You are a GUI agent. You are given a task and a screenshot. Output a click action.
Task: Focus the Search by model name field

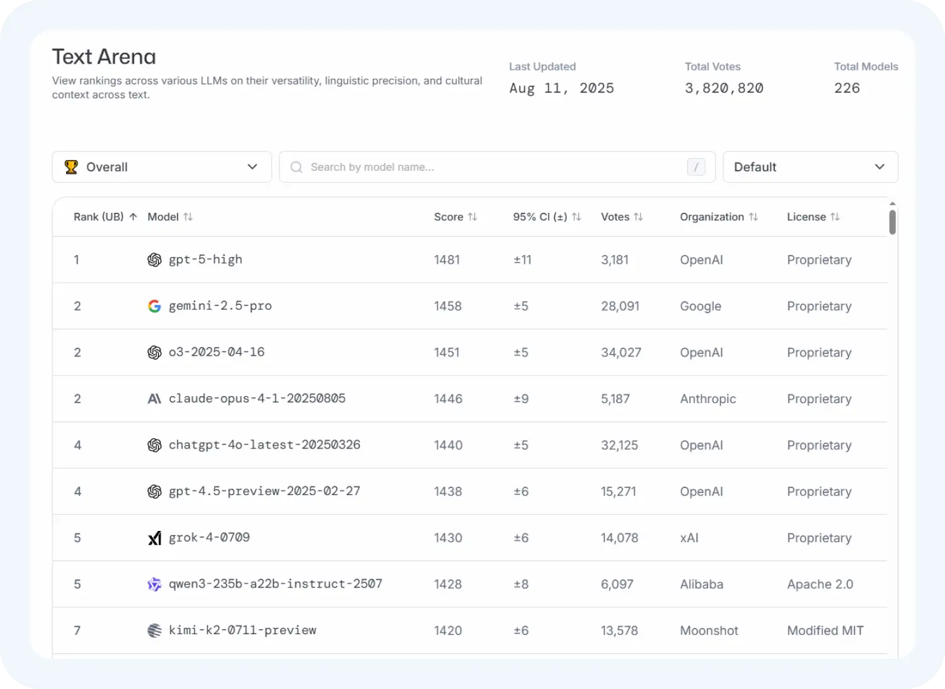[497, 167]
